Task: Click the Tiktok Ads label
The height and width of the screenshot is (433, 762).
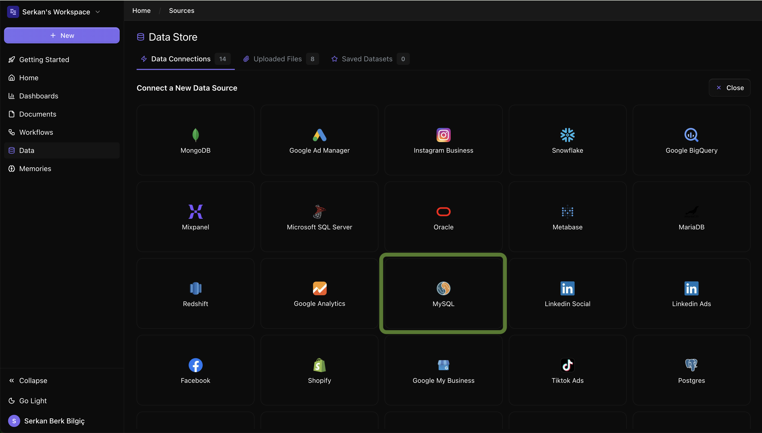Action: (x=567, y=380)
